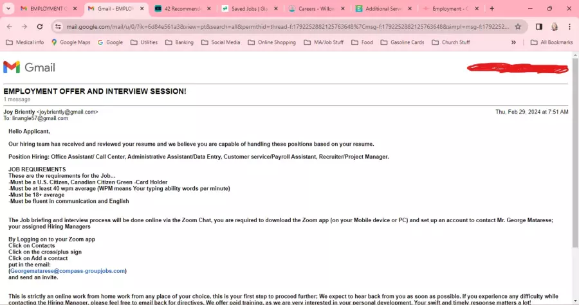Image resolution: width=579 pixels, height=305 pixels.
Task: Open the tab search dropdown arrow
Action: click(x=8, y=8)
